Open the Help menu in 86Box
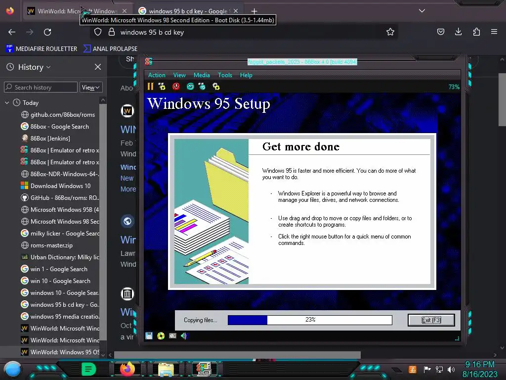 [246, 75]
